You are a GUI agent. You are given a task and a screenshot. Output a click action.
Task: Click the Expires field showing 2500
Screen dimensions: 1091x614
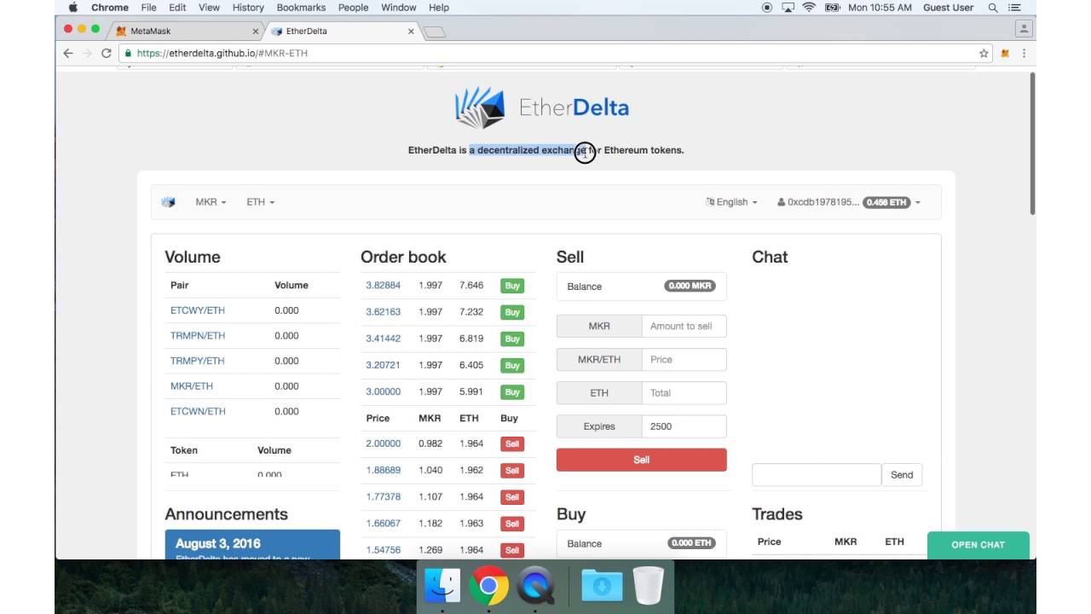pyautogui.click(x=684, y=426)
